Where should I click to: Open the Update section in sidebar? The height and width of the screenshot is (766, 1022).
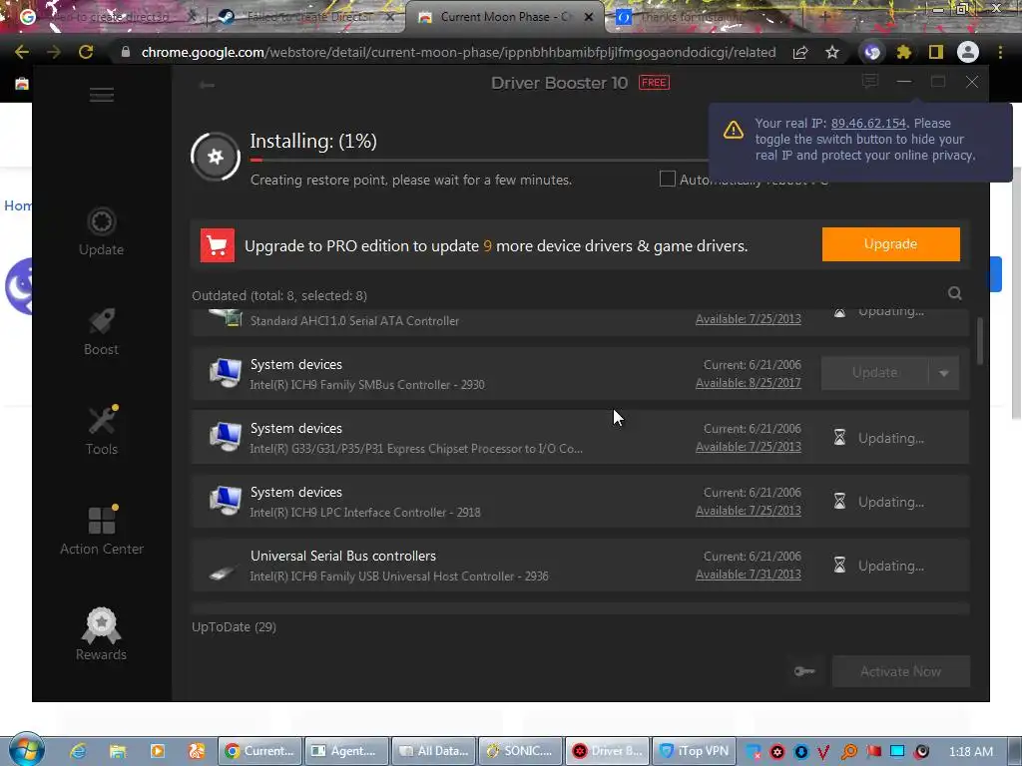pyautogui.click(x=101, y=231)
